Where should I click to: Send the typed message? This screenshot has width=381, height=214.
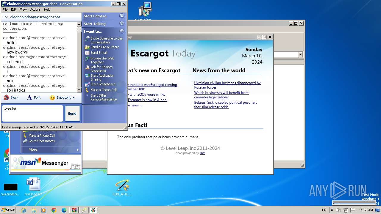click(72, 114)
